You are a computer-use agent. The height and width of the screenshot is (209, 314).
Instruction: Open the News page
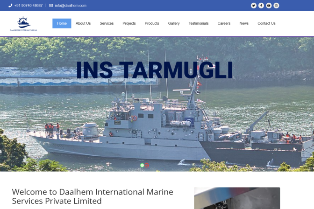coord(244,23)
